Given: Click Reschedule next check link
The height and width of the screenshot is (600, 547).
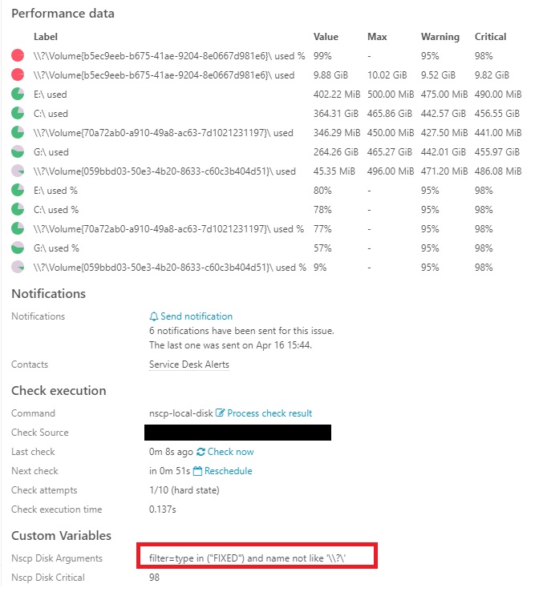Looking at the screenshot, I should [x=229, y=471].
